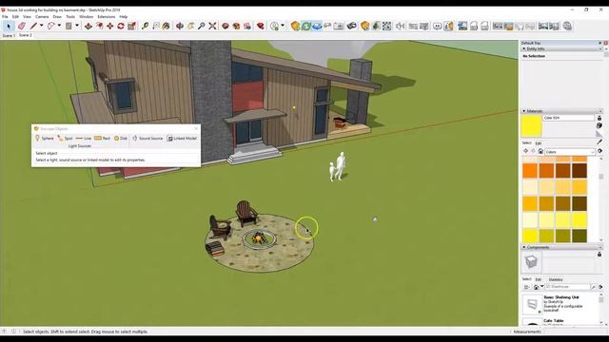Open the components navigation dropdown arrow
Image resolution: width=609 pixels, height=342 pixels.
[x=542, y=287]
